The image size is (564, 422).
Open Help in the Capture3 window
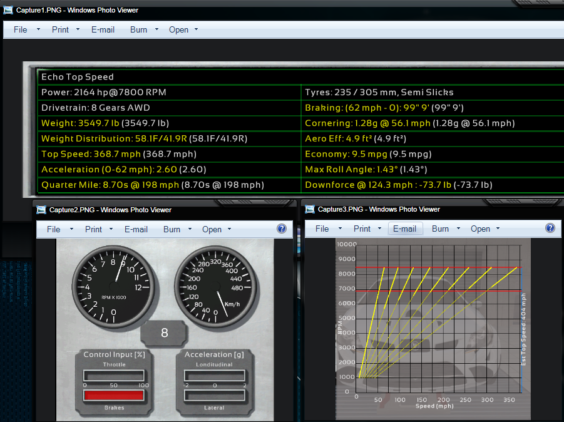click(550, 228)
